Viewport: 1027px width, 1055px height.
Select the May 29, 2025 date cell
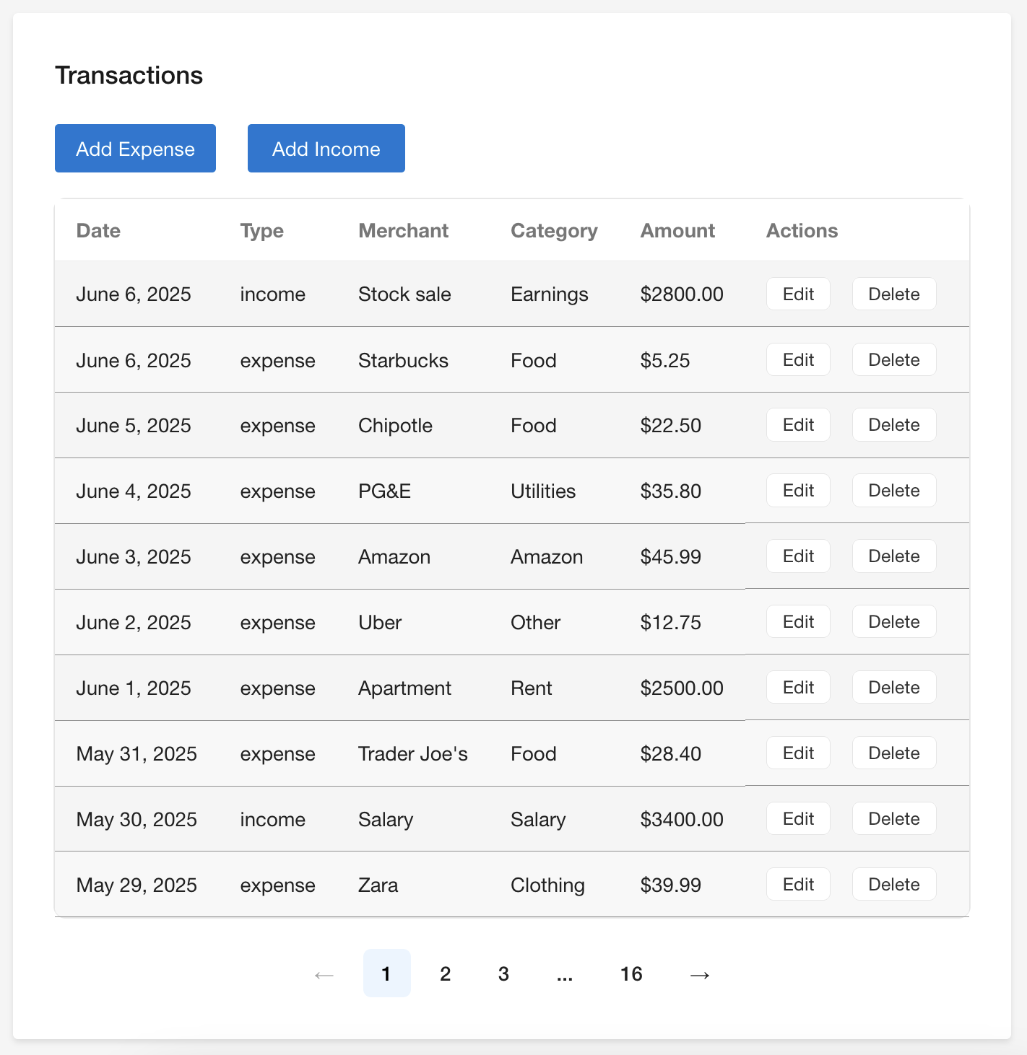(x=136, y=885)
